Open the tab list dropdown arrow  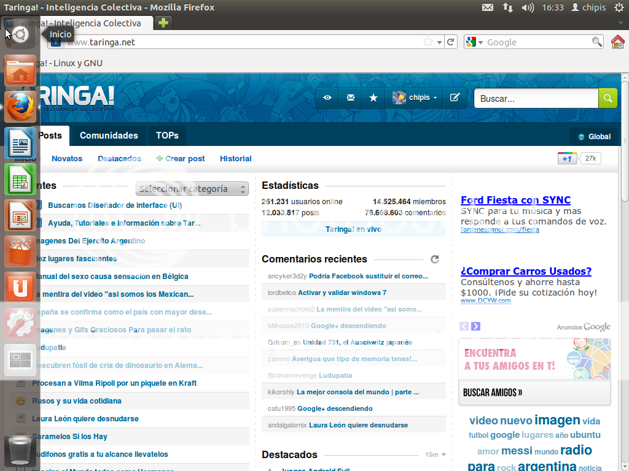pyautogui.click(x=620, y=23)
